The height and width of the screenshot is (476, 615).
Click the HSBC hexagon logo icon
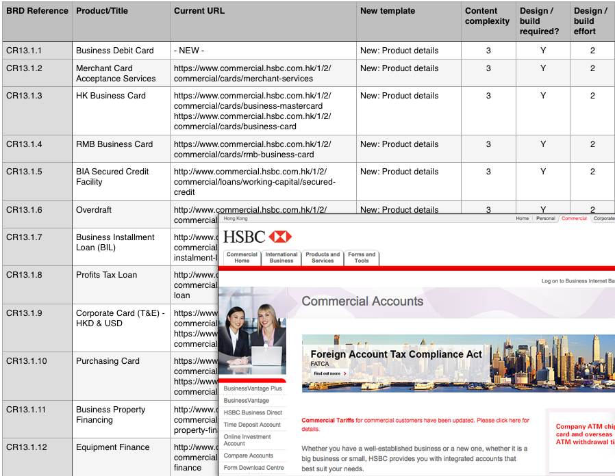point(280,237)
